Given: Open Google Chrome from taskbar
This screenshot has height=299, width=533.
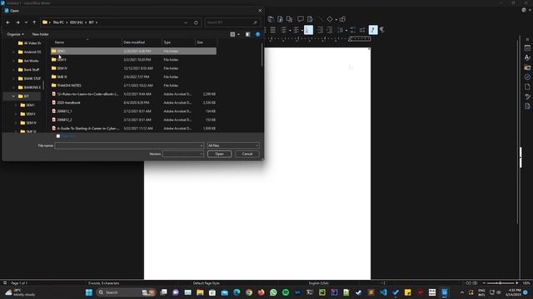Looking at the screenshot, I should tap(249, 292).
